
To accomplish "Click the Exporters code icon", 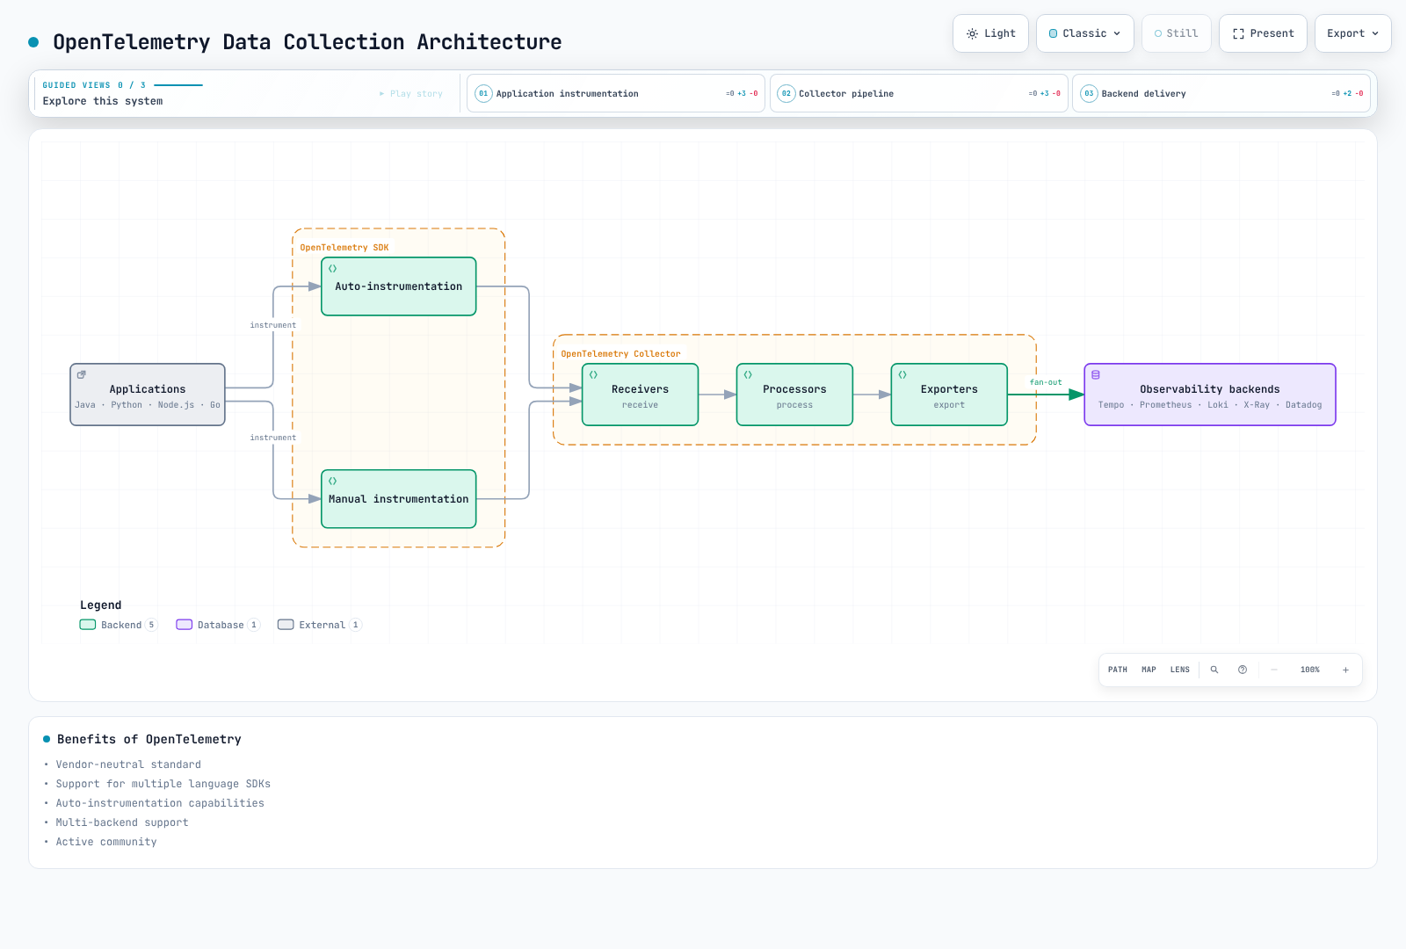I will pos(902,374).
